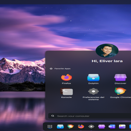Open Firefox from the bottom dock
This screenshot has height=131, width=131.
pos(81,126)
